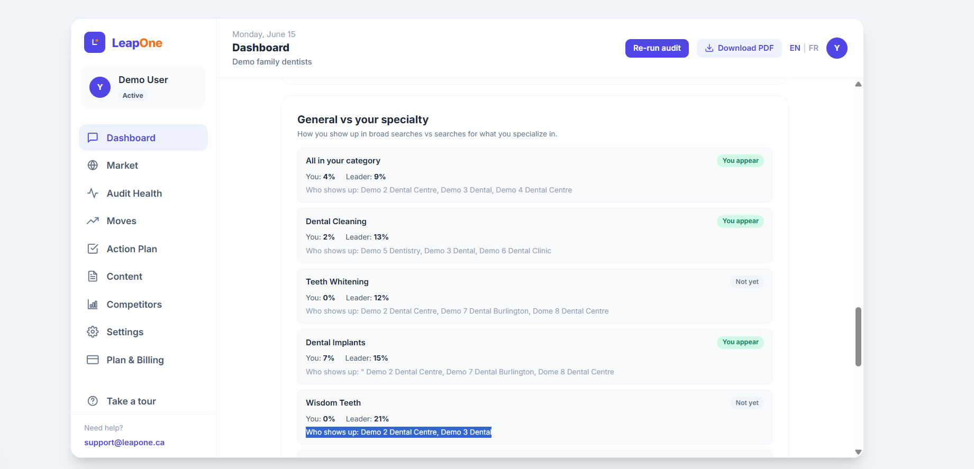This screenshot has height=469, width=974.
Task: Click the Active status badge
Action: tap(133, 95)
